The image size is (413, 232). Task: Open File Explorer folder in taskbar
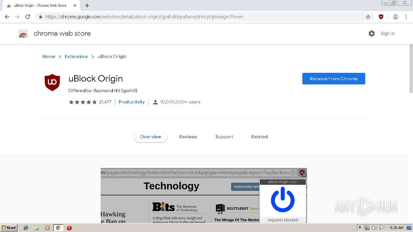coord(36,228)
